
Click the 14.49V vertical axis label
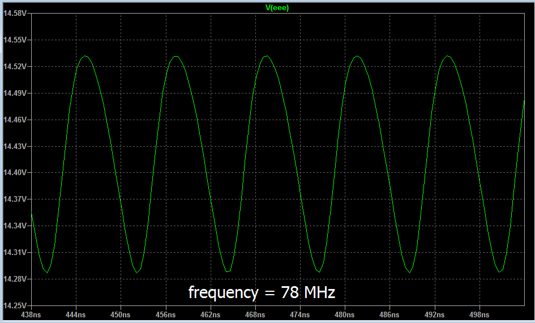(x=15, y=93)
